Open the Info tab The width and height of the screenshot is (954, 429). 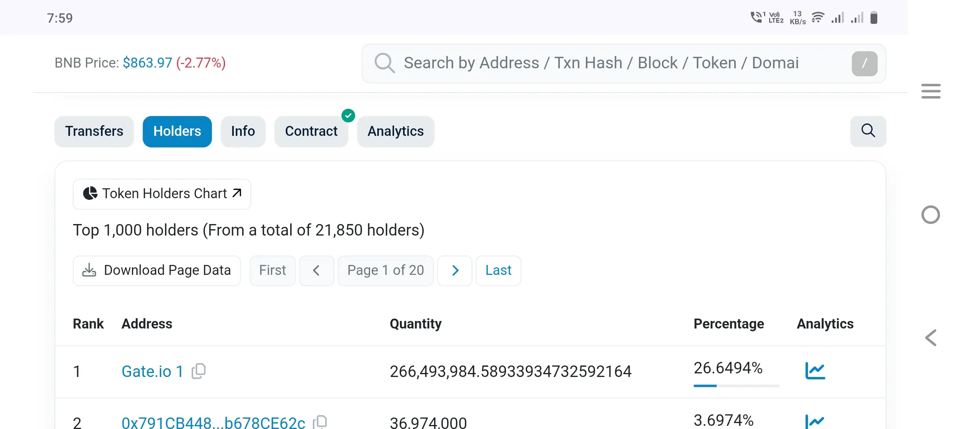click(243, 131)
